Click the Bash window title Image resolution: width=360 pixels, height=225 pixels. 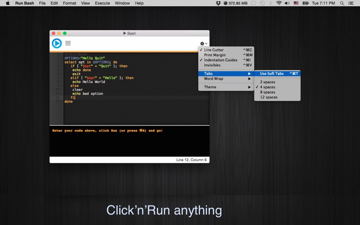130,33
